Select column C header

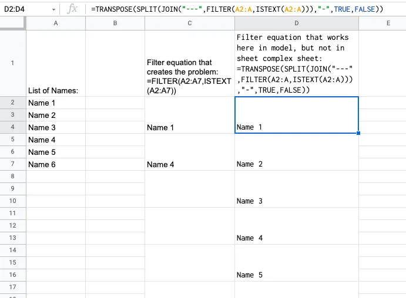coord(189,23)
